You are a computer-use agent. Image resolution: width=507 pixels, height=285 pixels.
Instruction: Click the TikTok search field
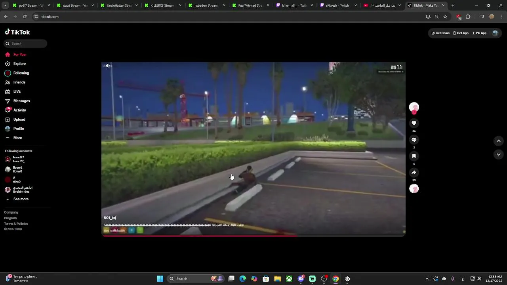[25, 44]
